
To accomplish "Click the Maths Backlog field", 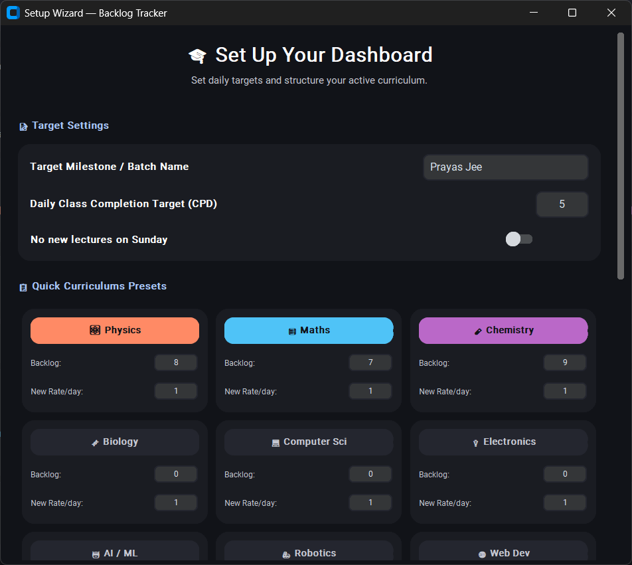I will [370, 363].
